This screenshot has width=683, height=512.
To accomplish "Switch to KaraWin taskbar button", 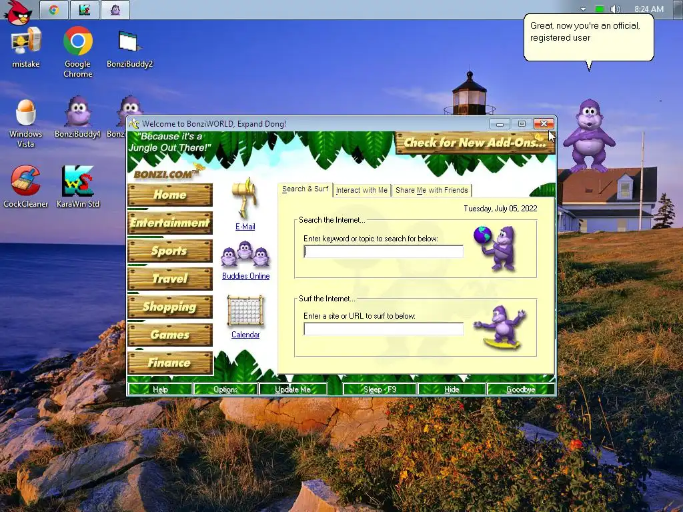I will tap(85, 9).
